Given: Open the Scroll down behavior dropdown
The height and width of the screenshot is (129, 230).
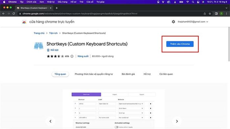Looking at the screenshot, I should [x=131, y=108].
